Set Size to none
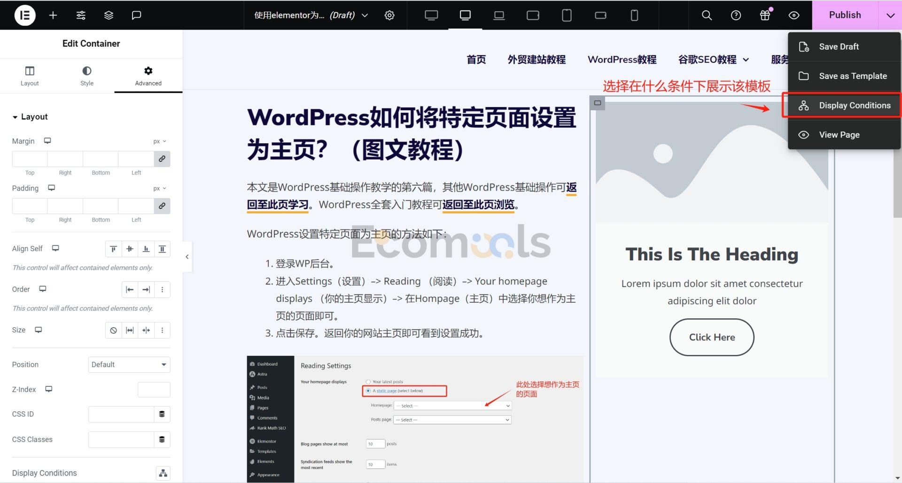The image size is (902, 483). click(113, 330)
